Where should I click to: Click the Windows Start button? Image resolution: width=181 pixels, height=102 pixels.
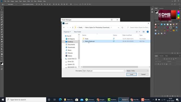pos(3,99)
